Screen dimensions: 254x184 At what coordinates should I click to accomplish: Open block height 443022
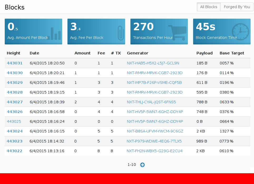pos(14,151)
